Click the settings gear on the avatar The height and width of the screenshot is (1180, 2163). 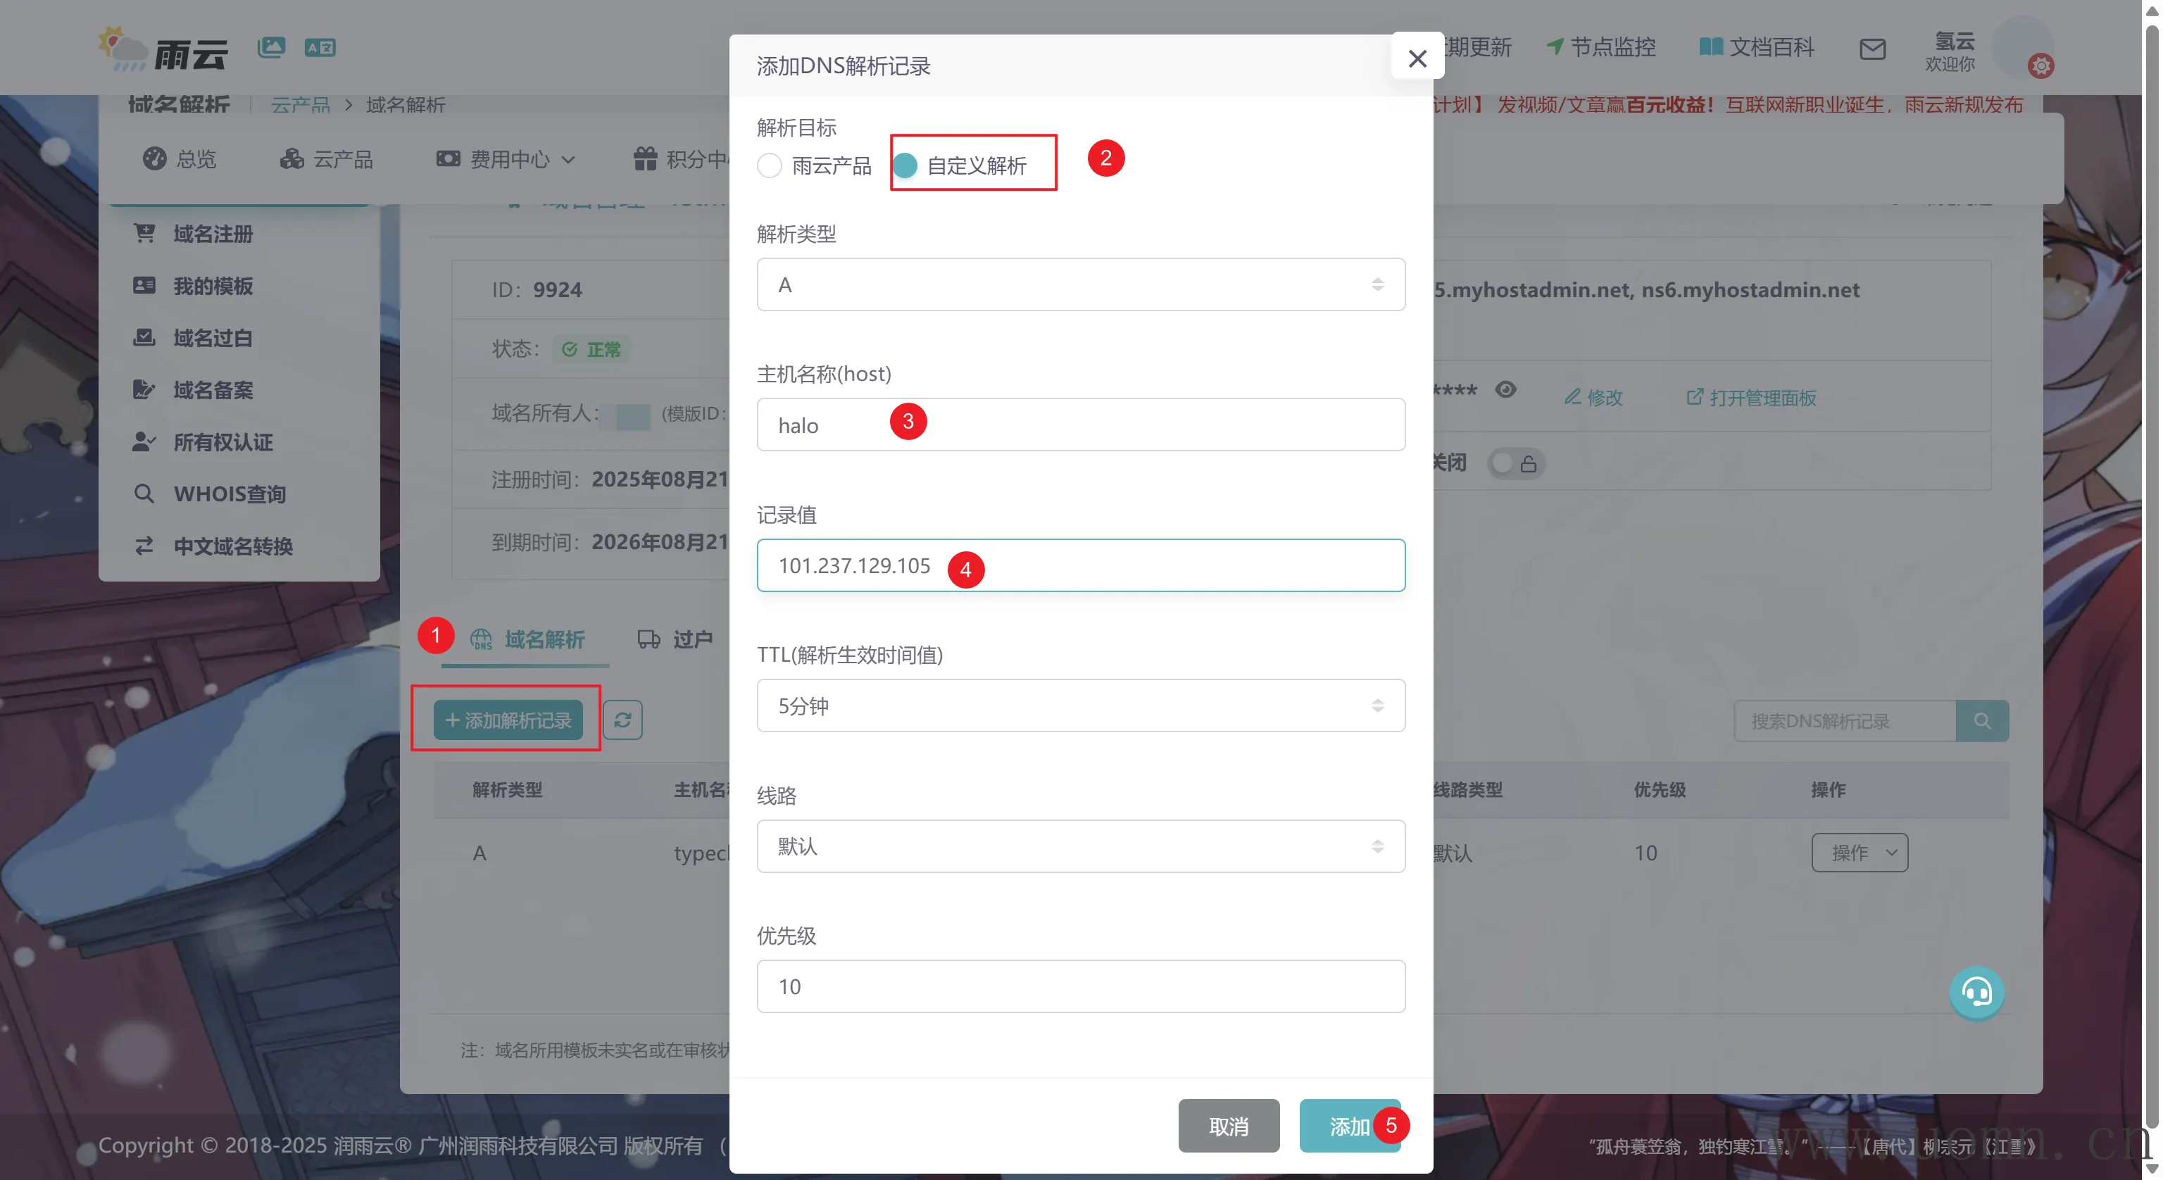[2040, 65]
